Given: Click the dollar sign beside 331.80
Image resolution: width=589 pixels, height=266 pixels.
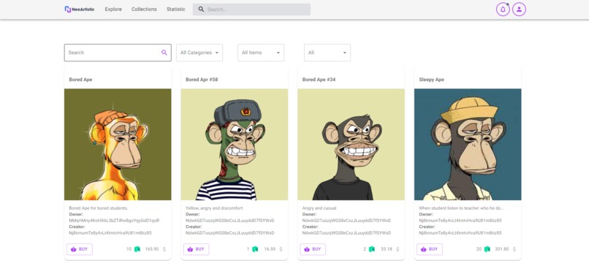Looking at the screenshot, I should (514, 249).
